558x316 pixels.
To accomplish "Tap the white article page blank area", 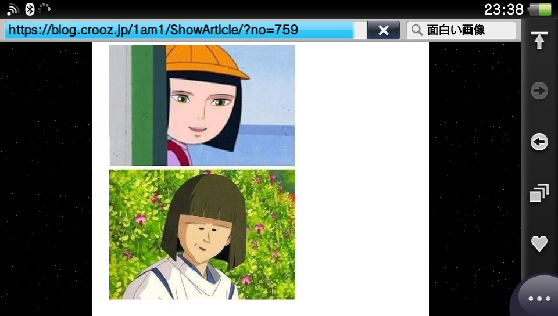I will (x=361, y=178).
